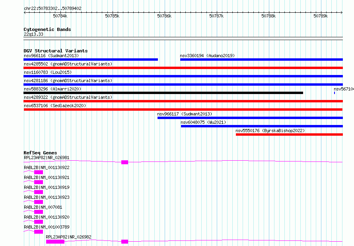Click the nsv6537106 (Sedlazeck2020) red bar
Image resolution: width=354 pixels, height=246 pixels.
point(183,110)
